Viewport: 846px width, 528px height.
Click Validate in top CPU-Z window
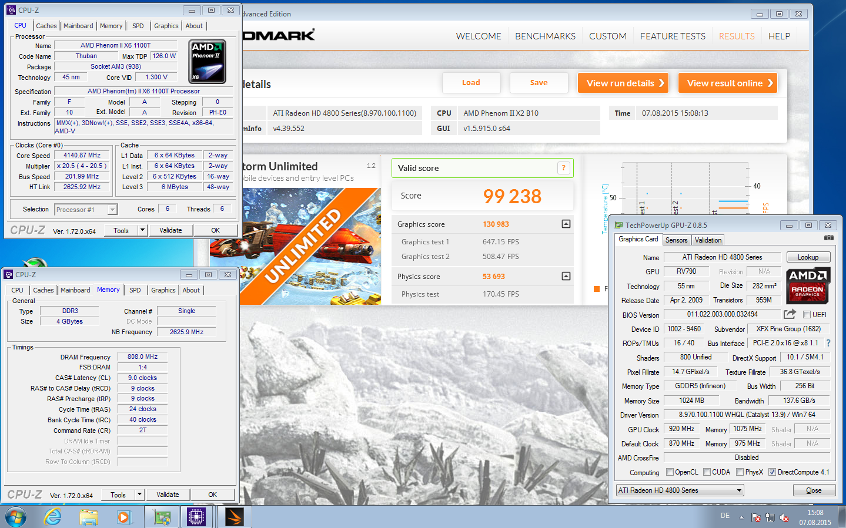click(x=170, y=230)
